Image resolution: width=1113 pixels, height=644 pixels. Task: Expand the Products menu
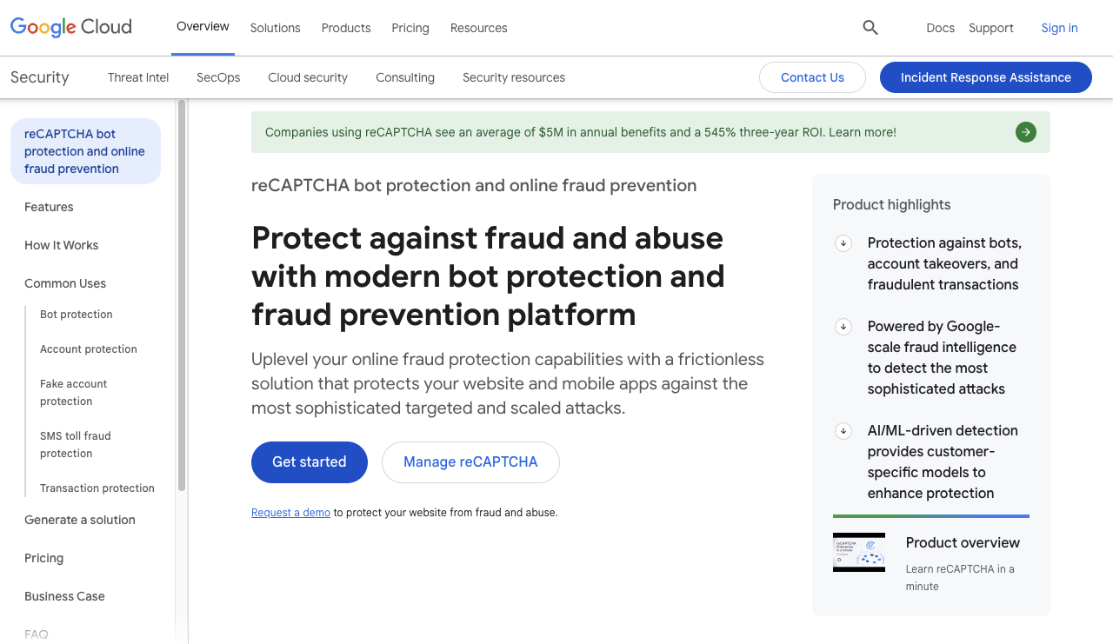[x=346, y=28]
